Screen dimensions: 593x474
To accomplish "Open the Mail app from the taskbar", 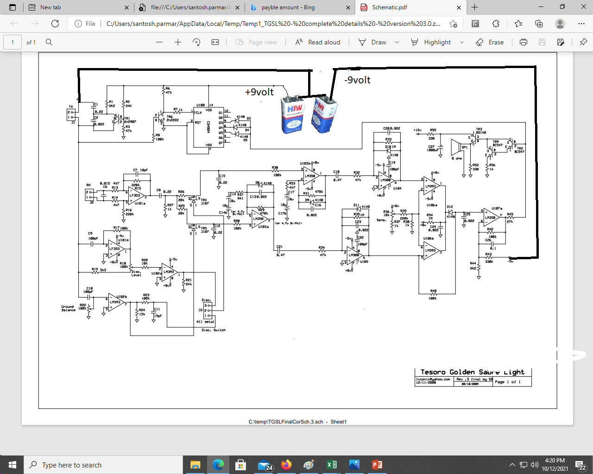I will tap(265, 465).
